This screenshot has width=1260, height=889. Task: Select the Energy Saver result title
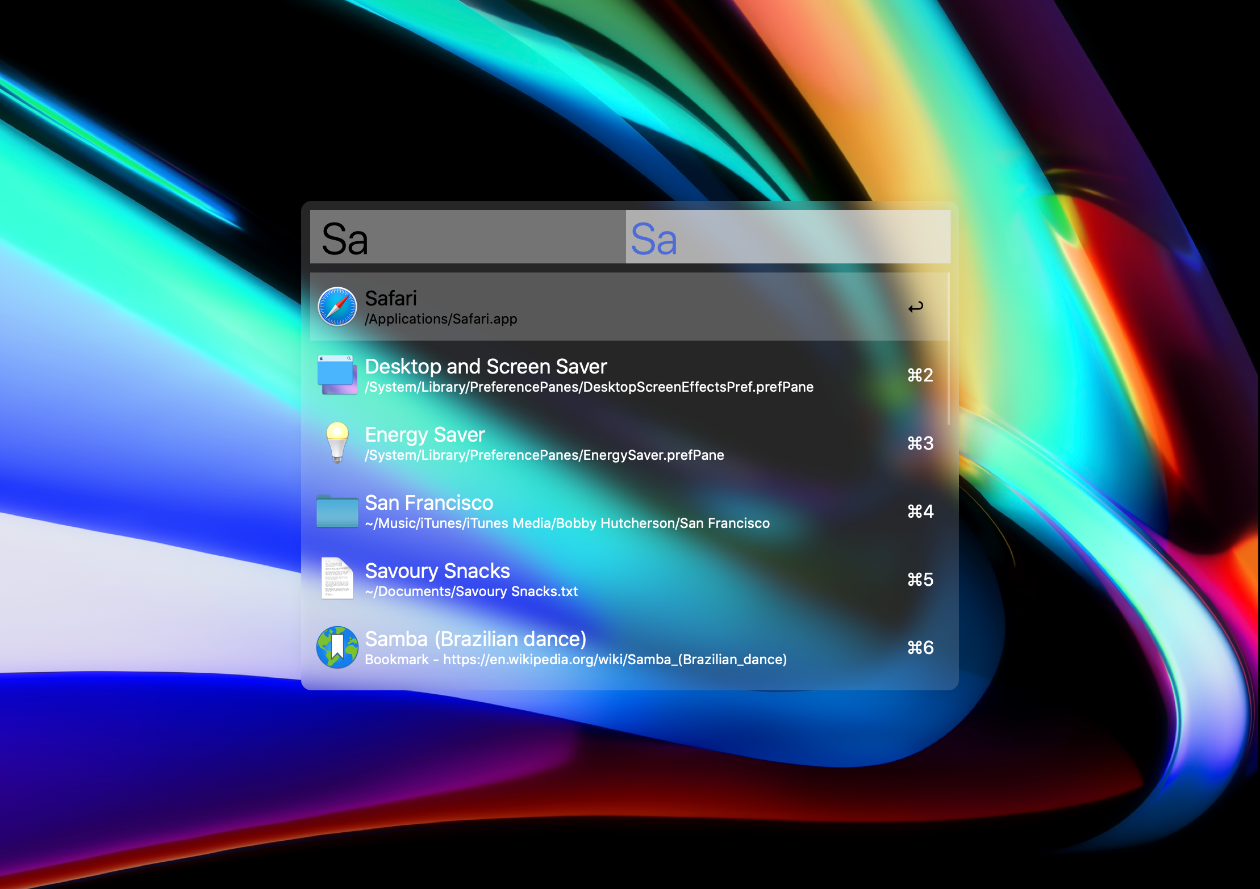[x=424, y=435]
